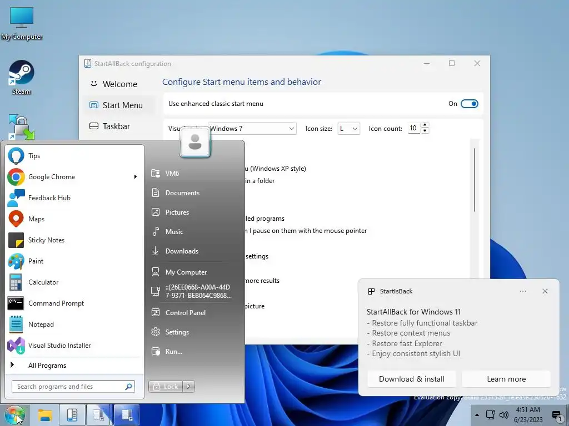Open Tips from the start menu

pos(74,156)
